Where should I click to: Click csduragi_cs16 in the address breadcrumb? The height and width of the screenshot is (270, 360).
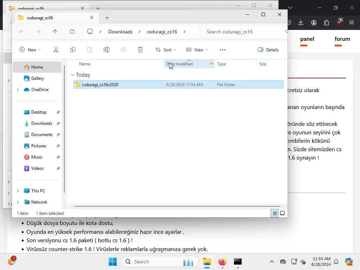pos(162,32)
